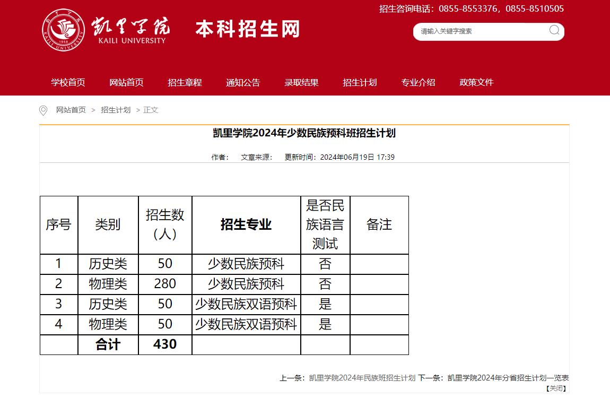Select 录取结果 in the navigation bar
610x398 pixels.
point(301,82)
